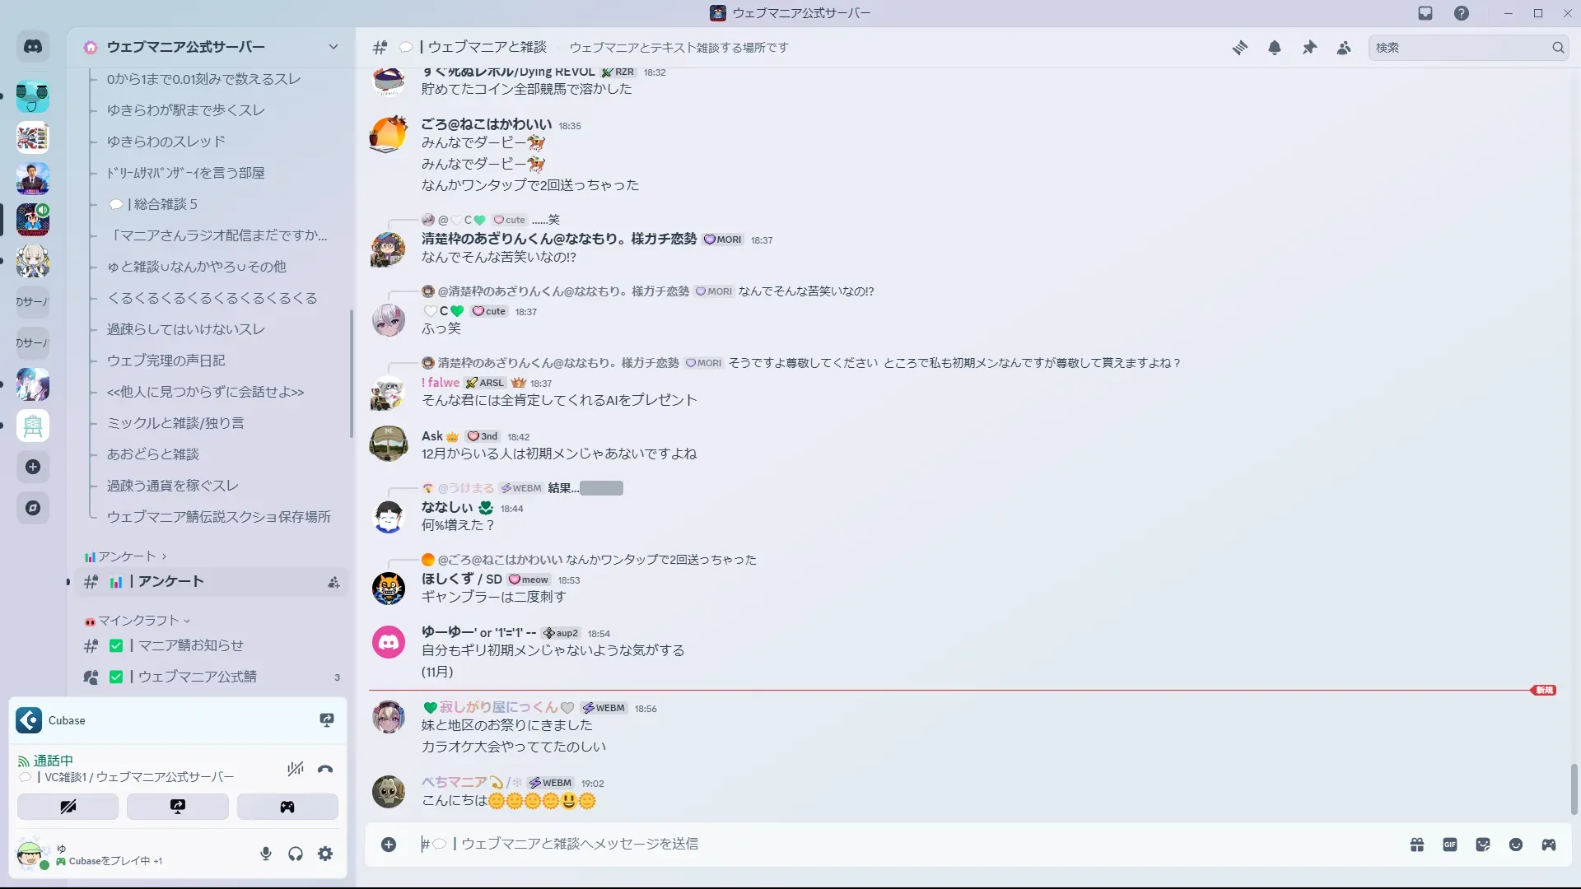Disconnect from the voice call
1581x889 pixels.
325,769
